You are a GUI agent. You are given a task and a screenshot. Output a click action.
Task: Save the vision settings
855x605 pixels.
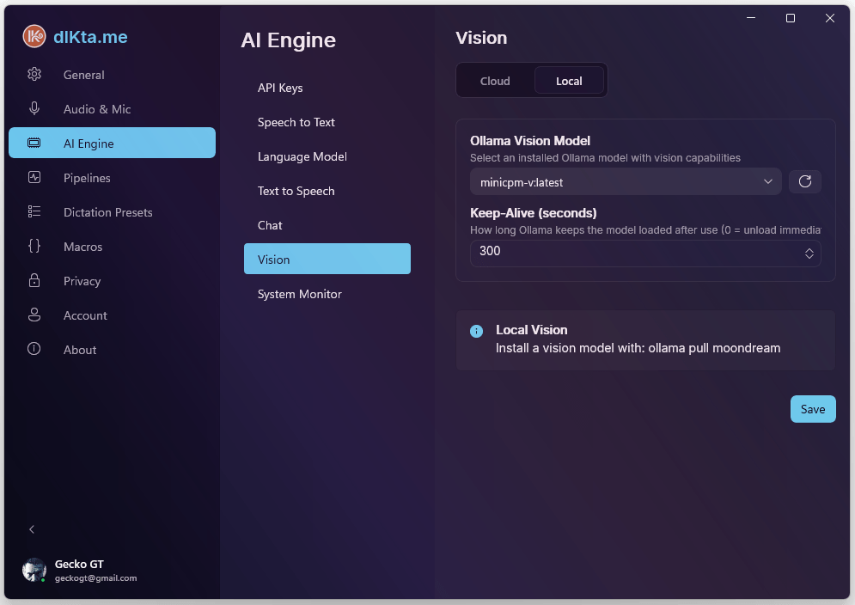[x=813, y=408]
